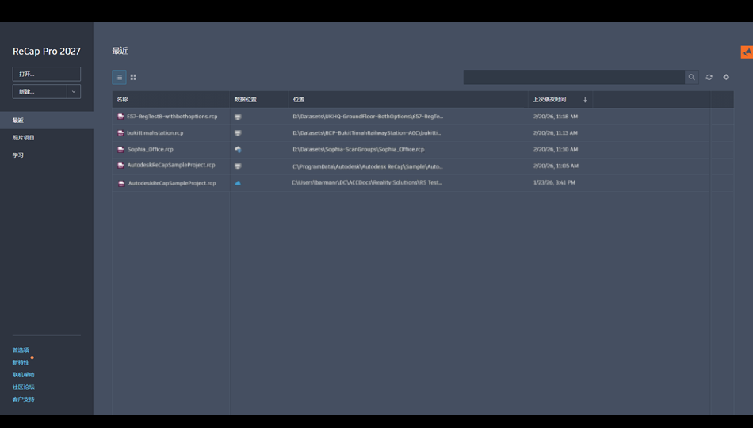Click the local storage icon of the 11:05 AM row
The width and height of the screenshot is (753, 428).
click(238, 166)
